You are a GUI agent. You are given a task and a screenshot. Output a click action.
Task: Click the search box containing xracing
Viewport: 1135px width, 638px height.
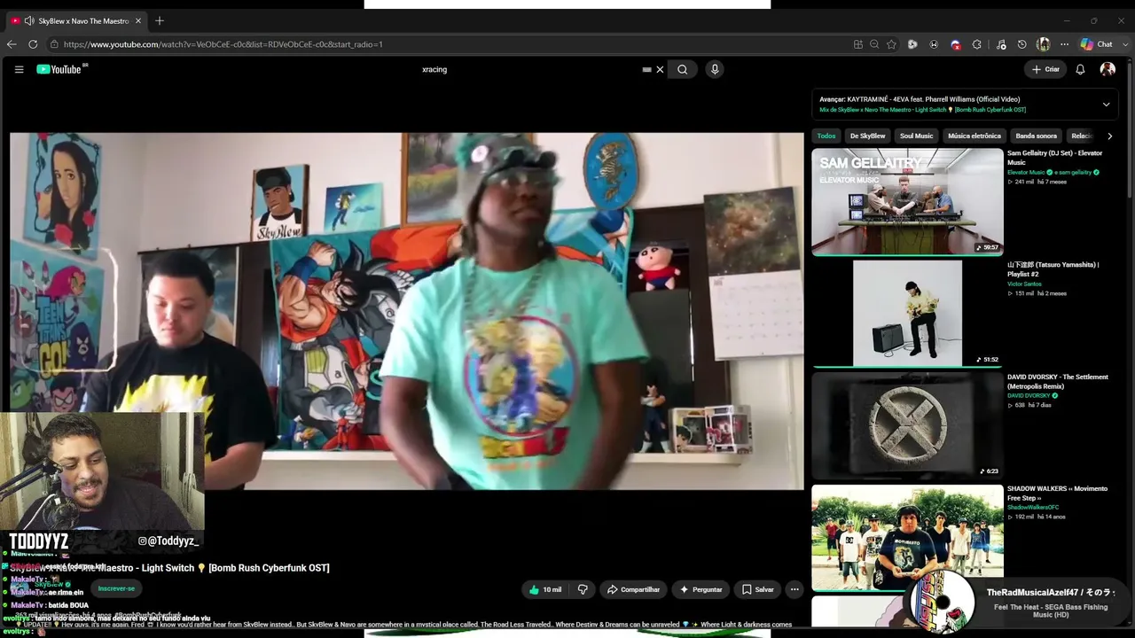pos(528,69)
